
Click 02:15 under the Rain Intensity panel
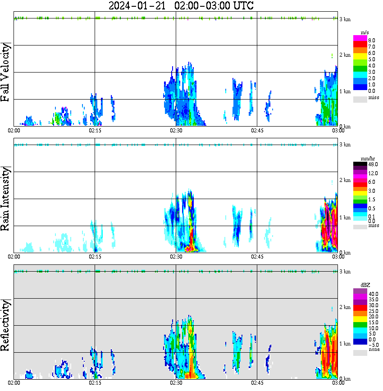coord(95,257)
